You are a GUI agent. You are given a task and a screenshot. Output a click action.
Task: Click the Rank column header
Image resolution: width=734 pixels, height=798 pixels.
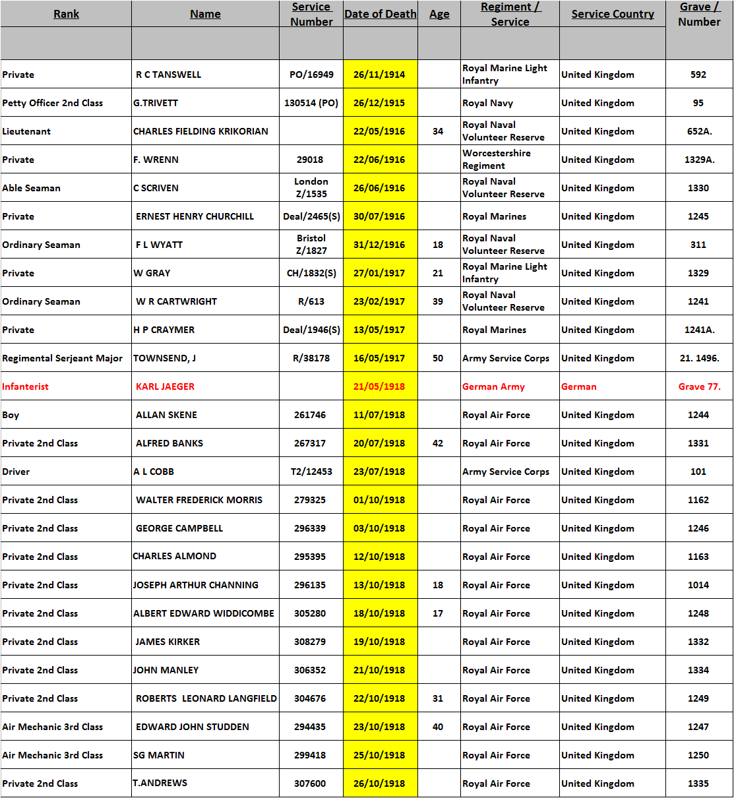pos(66,14)
